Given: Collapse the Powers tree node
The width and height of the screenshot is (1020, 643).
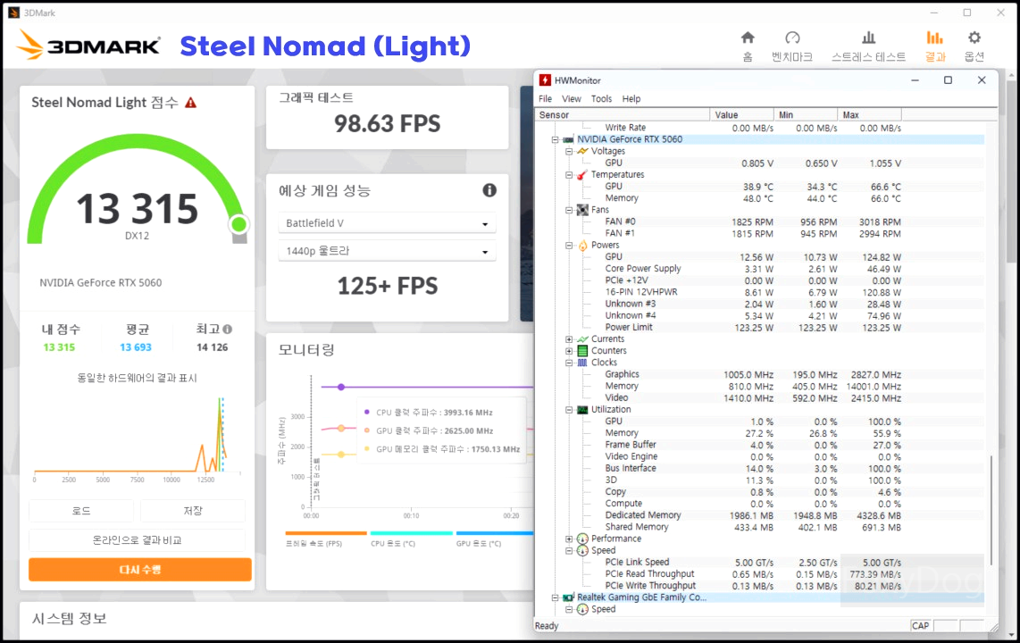Looking at the screenshot, I should (x=569, y=245).
